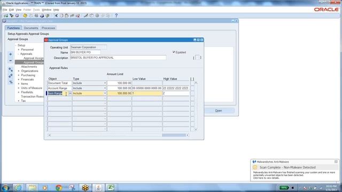Open the Type dropdown for Account Range
342x192 pixels.
[x=105, y=88]
